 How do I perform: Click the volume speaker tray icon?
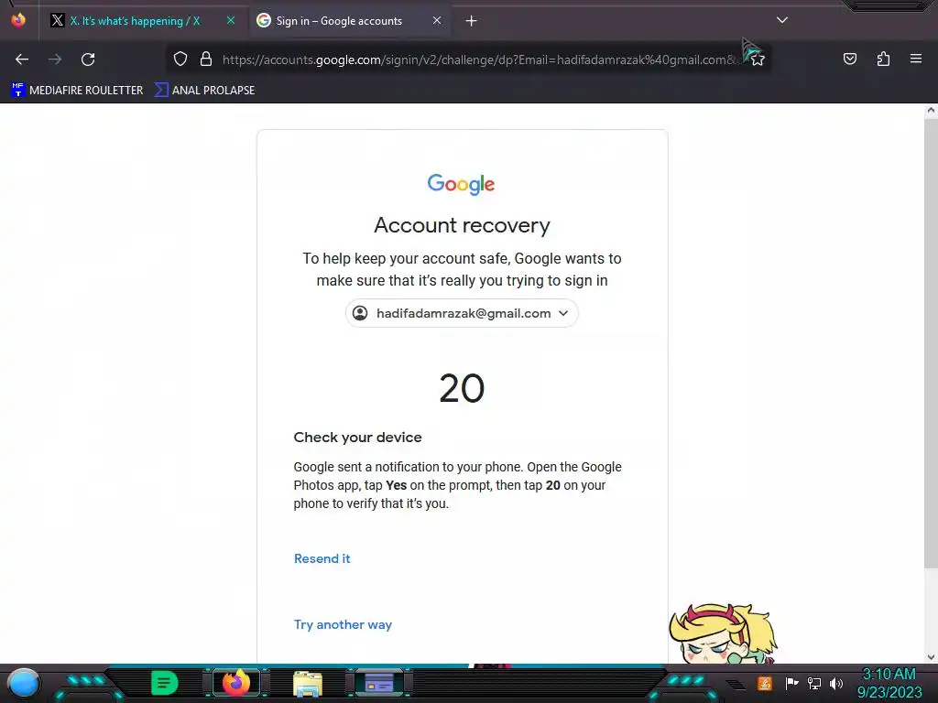pyautogui.click(x=836, y=683)
